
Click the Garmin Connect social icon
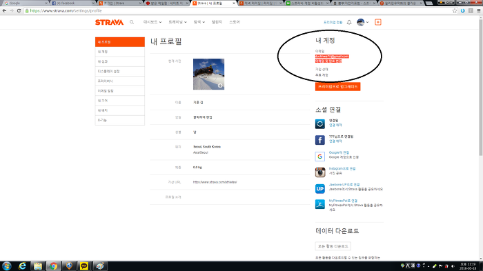[319, 124]
